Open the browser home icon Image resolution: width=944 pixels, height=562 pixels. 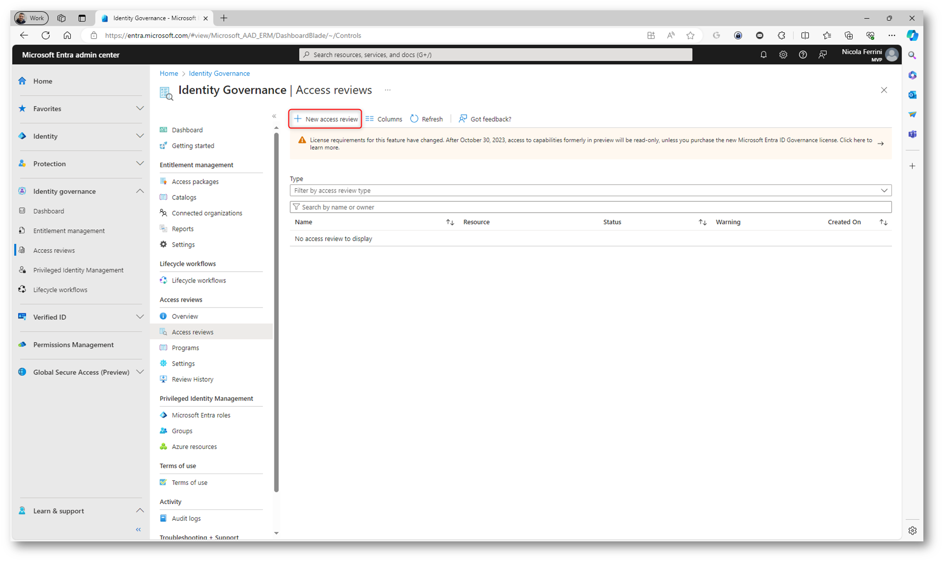(67, 35)
